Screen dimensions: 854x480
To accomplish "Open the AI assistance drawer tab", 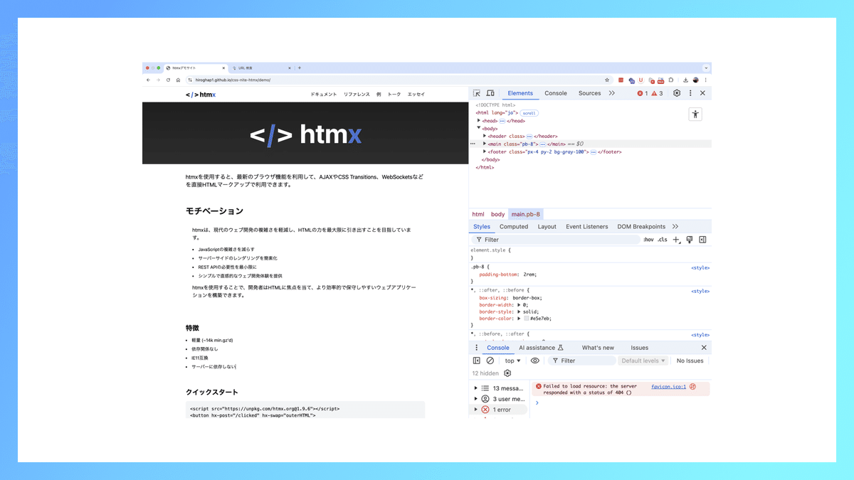I will tap(542, 348).
